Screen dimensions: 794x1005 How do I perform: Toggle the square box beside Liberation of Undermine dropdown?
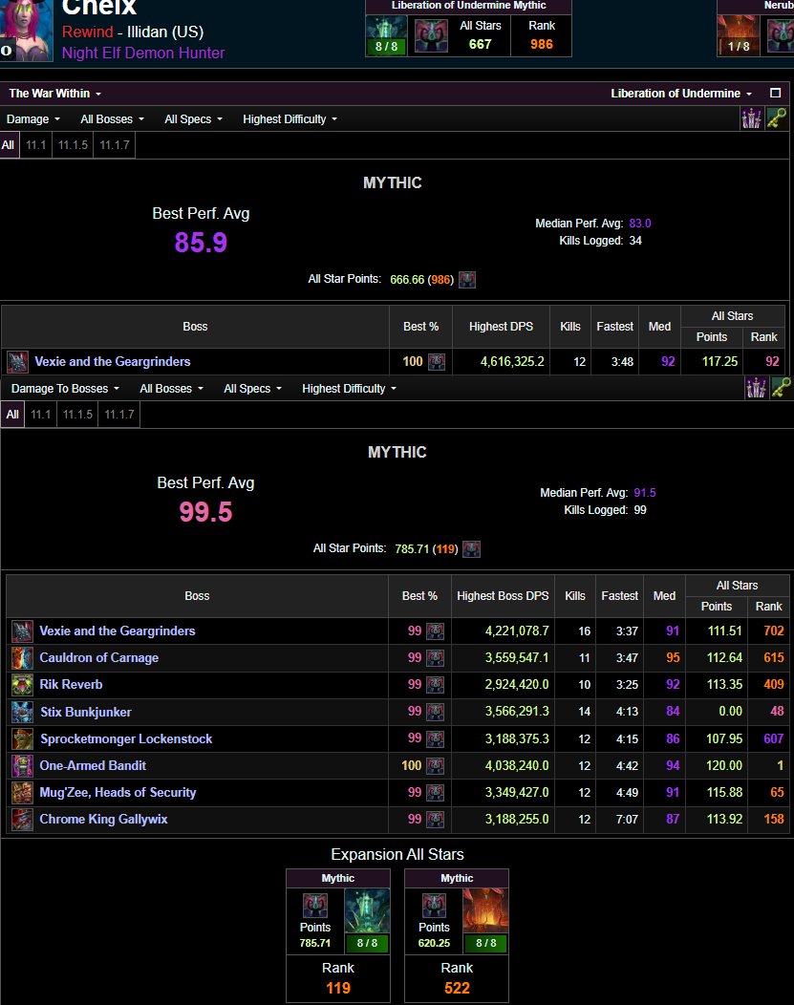[x=776, y=93]
